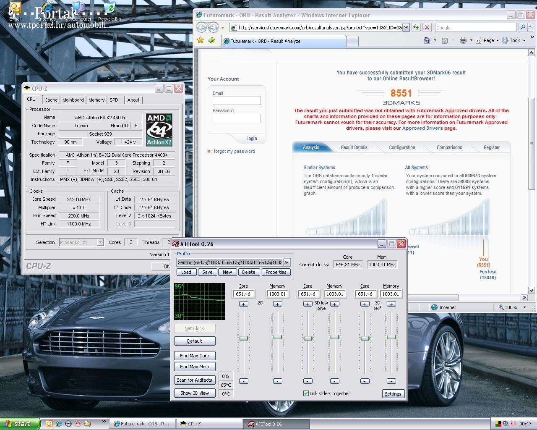The height and width of the screenshot is (430, 537).
Task: Switch to CPU-Z in the taskbar
Action: [x=209, y=424]
